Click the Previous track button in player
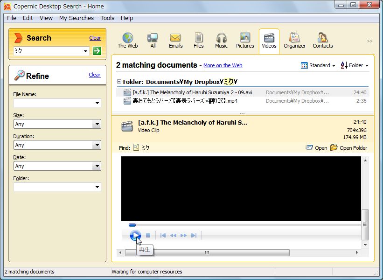The image size is (383, 280). click(163, 235)
